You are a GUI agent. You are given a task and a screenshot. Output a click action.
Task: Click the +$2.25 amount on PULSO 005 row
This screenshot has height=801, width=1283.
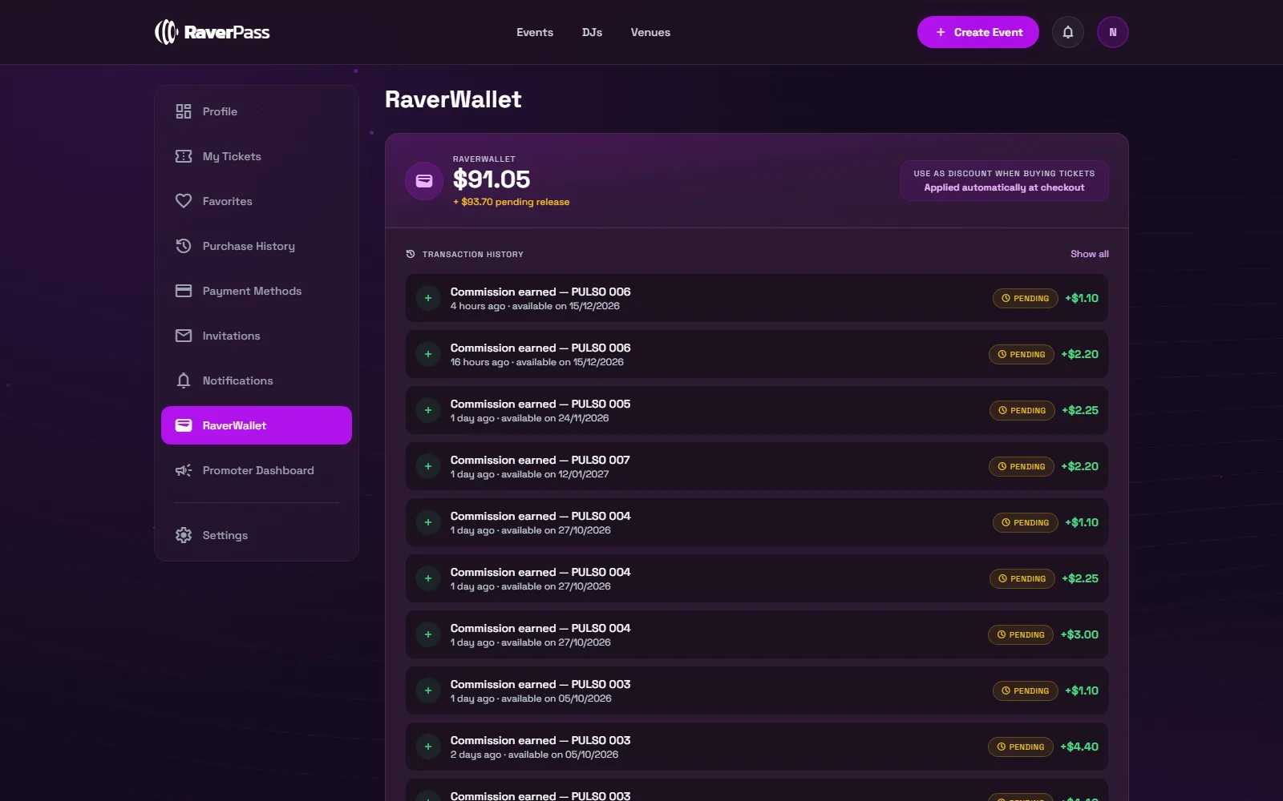1080,410
